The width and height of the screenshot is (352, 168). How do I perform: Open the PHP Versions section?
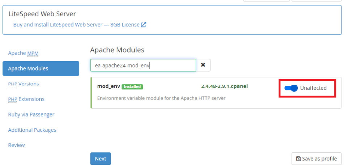pos(24,84)
